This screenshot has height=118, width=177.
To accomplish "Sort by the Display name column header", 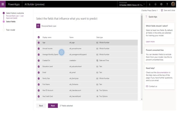I will tap(47, 37).
